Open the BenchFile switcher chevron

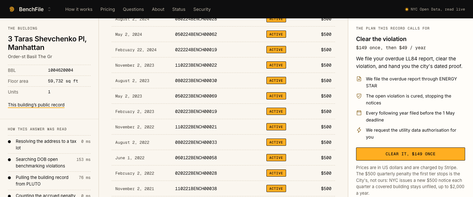point(49,9)
